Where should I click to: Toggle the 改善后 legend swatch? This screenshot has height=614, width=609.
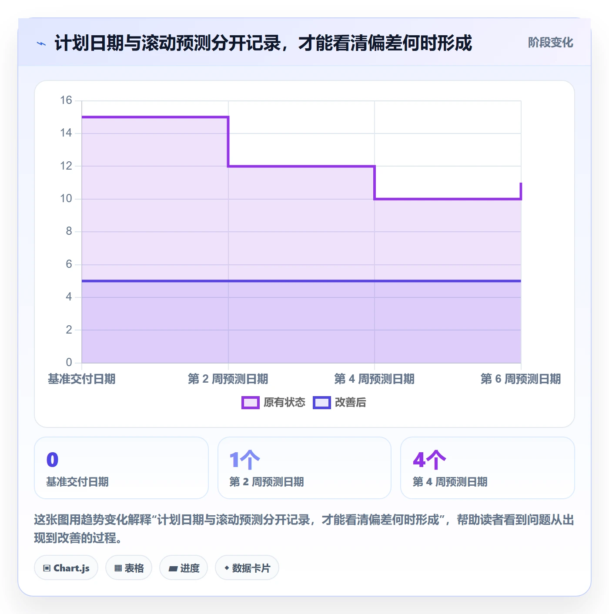(321, 403)
